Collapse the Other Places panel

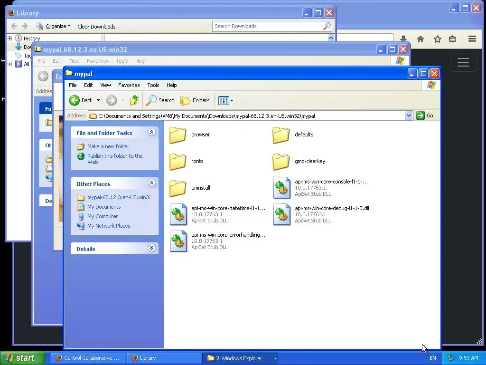pyautogui.click(x=151, y=183)
